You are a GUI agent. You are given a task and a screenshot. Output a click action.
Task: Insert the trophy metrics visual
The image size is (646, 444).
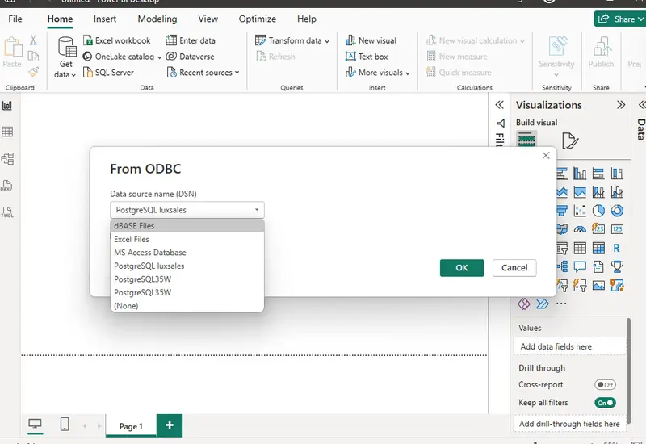click(x=617, y=266)
